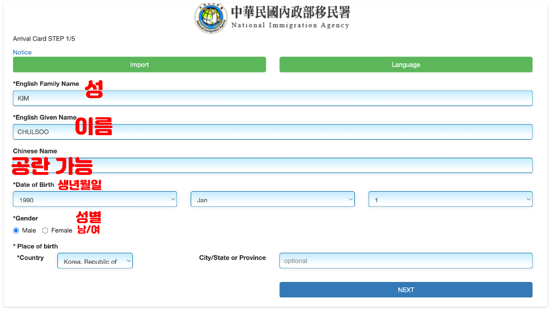
Task: Open the birth year dropdown showing 1990
Action: click(95, 199)
